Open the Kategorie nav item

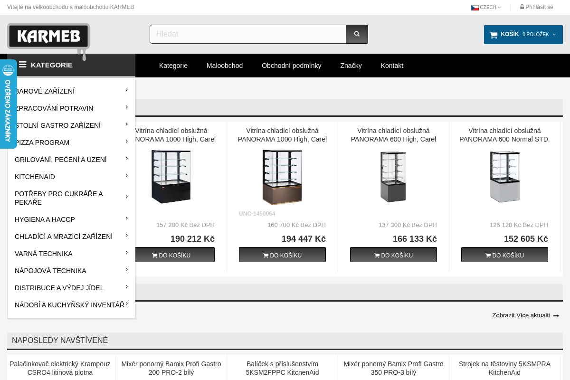173,66
